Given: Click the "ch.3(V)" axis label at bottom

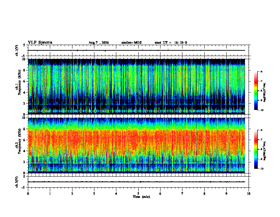Looking at the screenshot, I should click(17, 182).
